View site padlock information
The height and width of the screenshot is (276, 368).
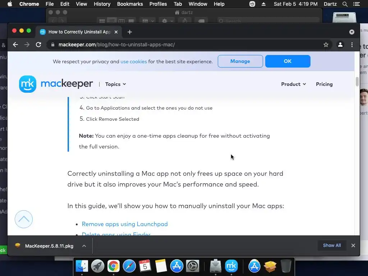coord(53,45)
